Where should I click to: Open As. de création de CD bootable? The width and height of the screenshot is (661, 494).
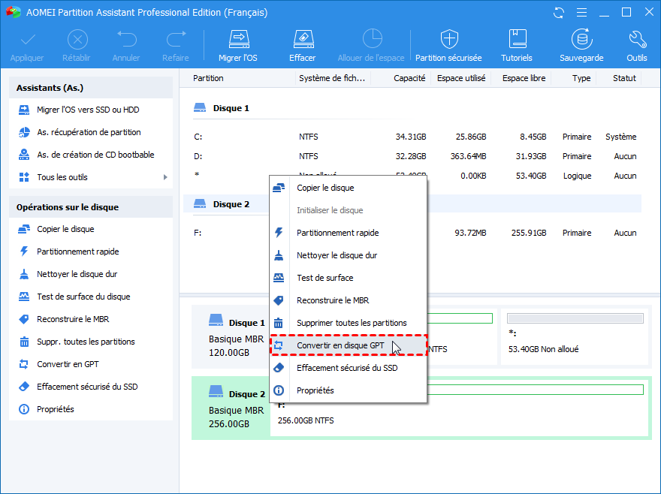tap(95, 155)
